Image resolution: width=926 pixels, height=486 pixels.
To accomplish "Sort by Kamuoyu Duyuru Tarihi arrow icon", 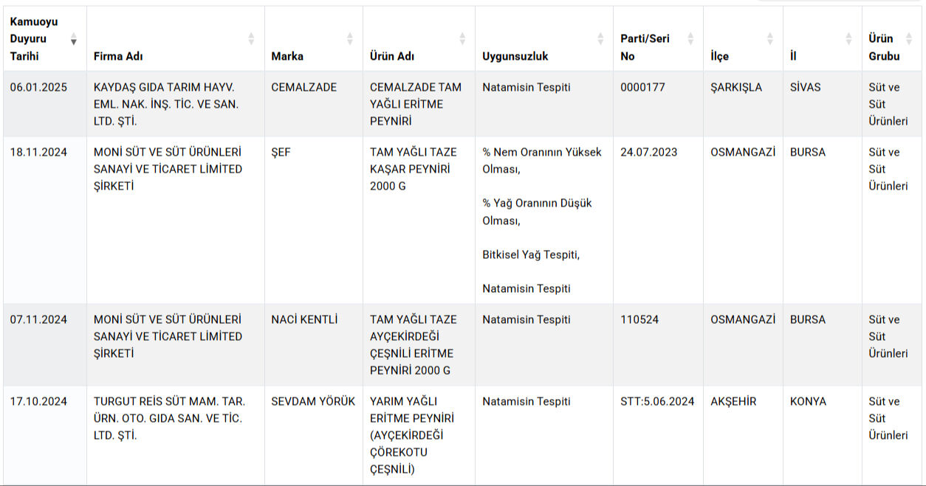I will 74,39.
